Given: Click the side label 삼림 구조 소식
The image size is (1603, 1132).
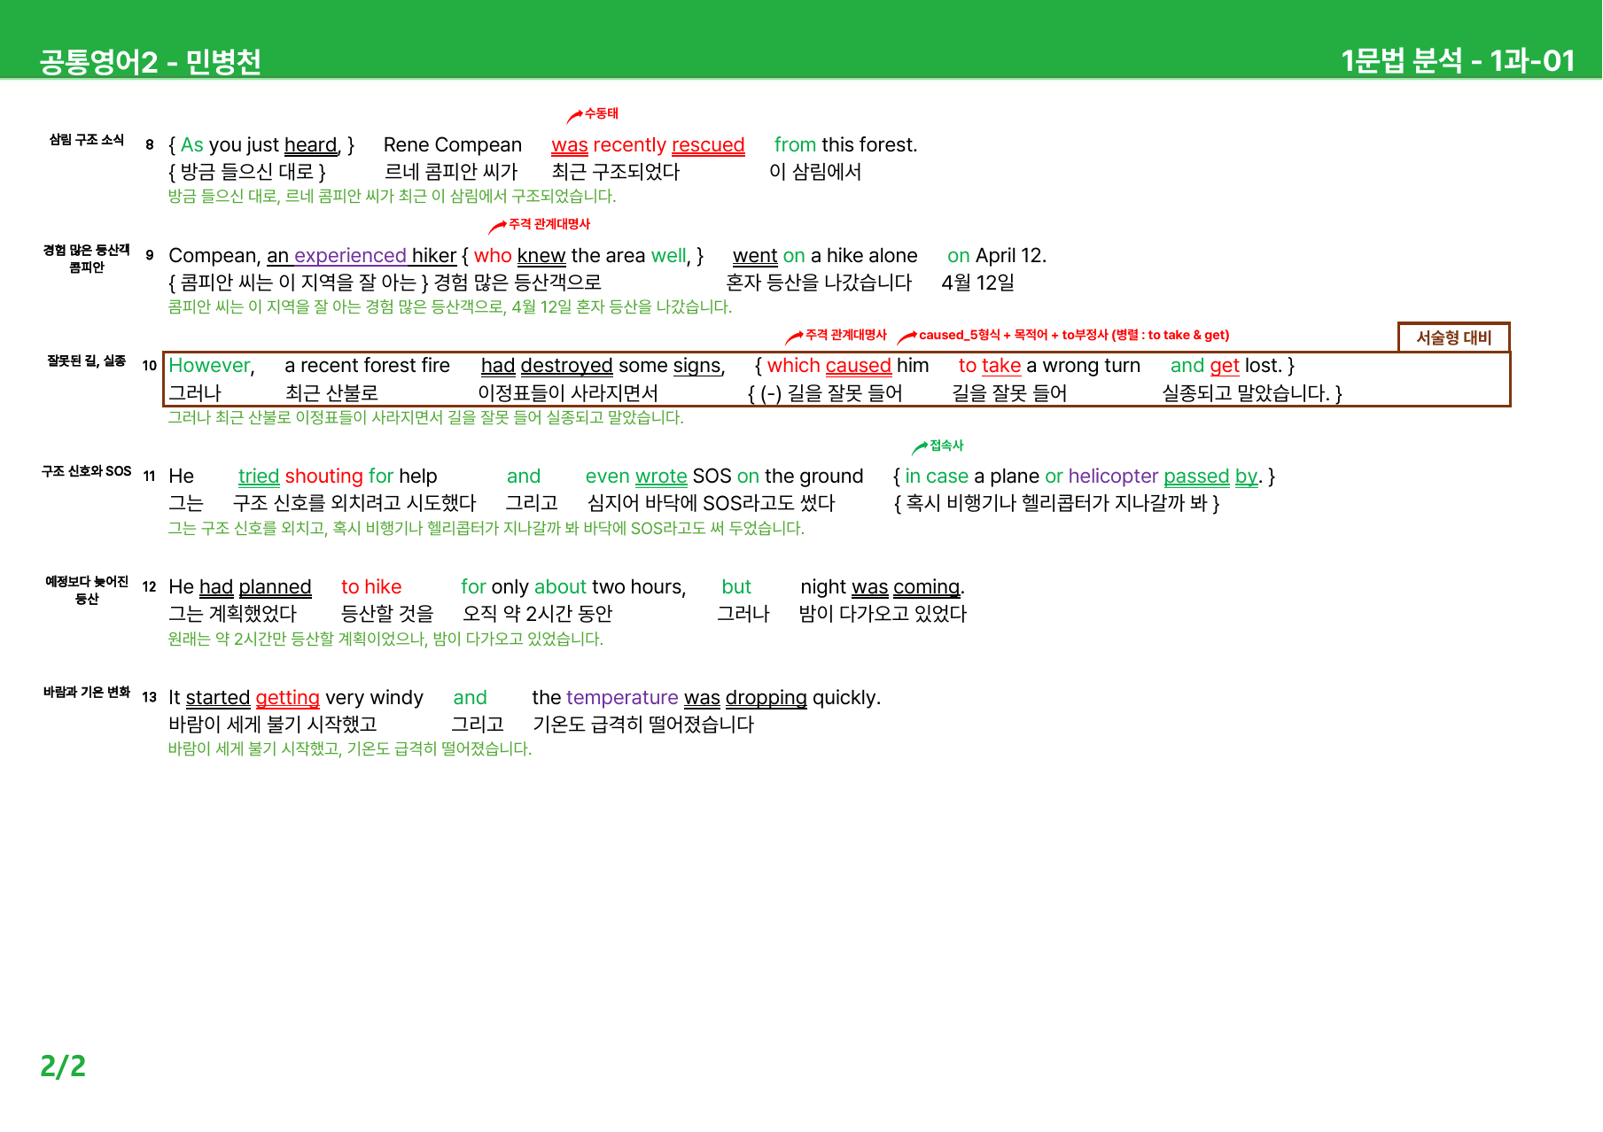Looking at the screenshot, I should (x=87, y=140).
